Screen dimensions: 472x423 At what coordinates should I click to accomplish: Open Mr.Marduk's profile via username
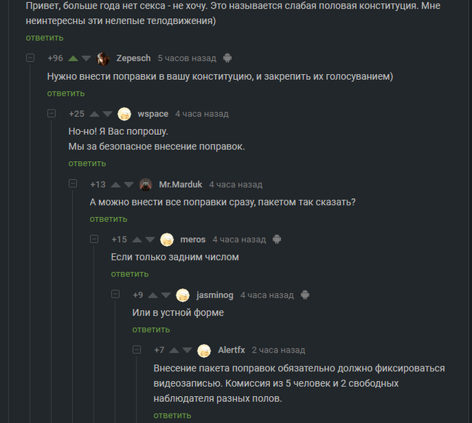pyautogui.click(x=180, y=184)
